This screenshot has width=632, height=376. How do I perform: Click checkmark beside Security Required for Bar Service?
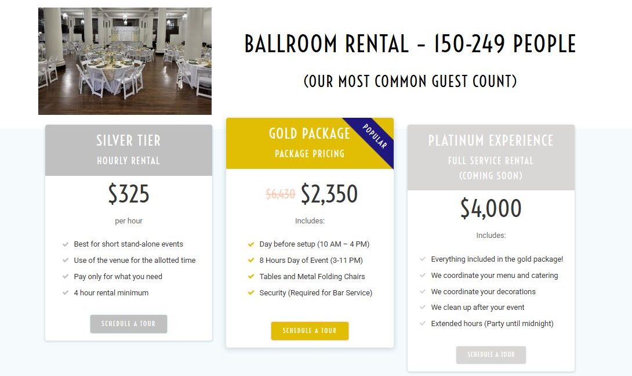tap(250, 292)
